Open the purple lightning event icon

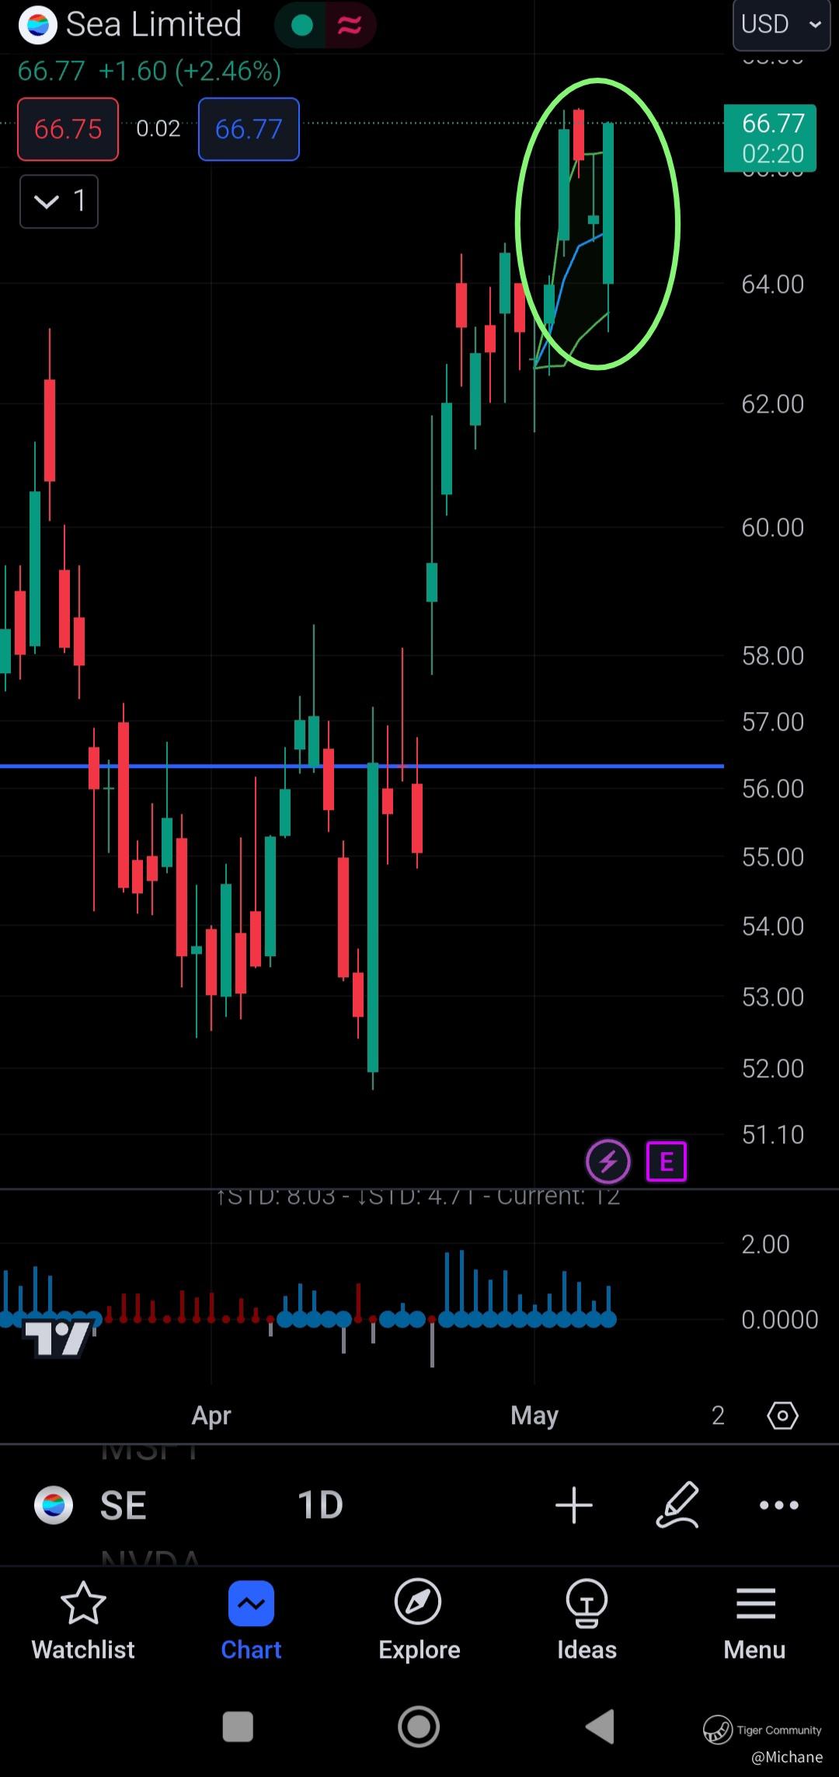[608, 1162]
